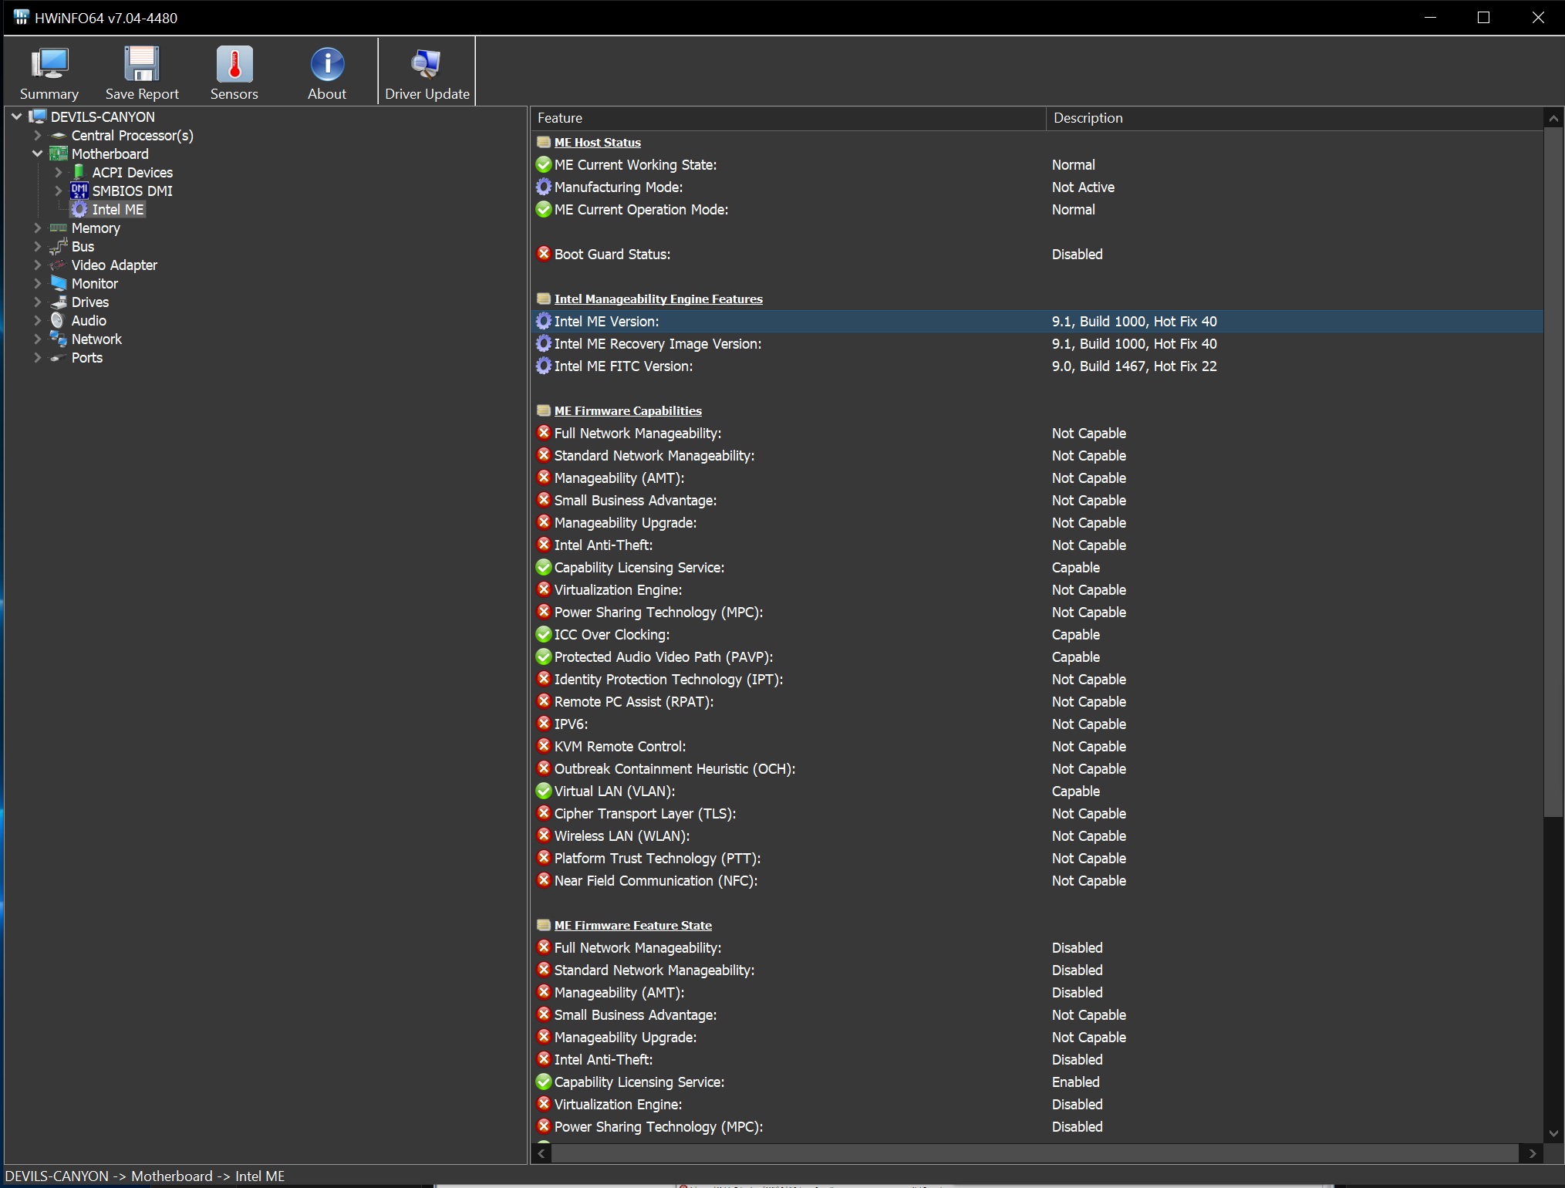Expand the Video Adapter node
Viewport: 1565px width, 1188px height.
point(37,265)
